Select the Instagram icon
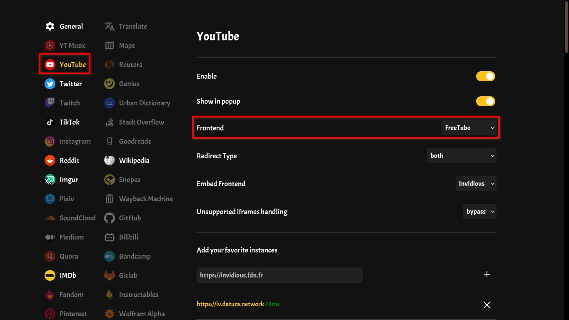The image size is (569, 320). [x=50, y=141]
